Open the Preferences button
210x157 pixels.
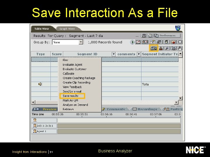pyautogui.click(x=167, y=36)
